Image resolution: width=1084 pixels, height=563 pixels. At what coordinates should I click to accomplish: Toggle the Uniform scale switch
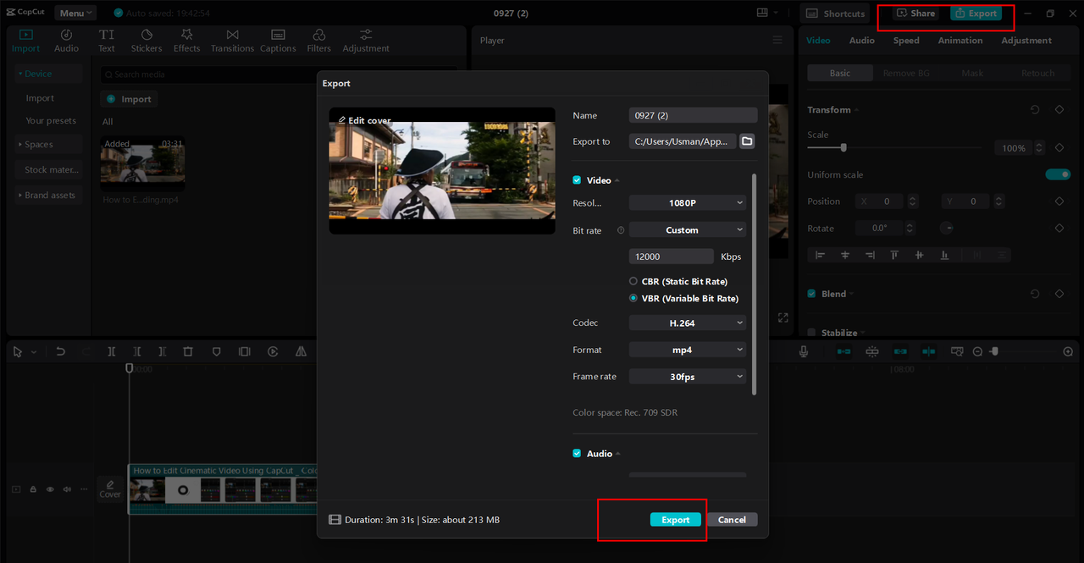pos(1058,174)
